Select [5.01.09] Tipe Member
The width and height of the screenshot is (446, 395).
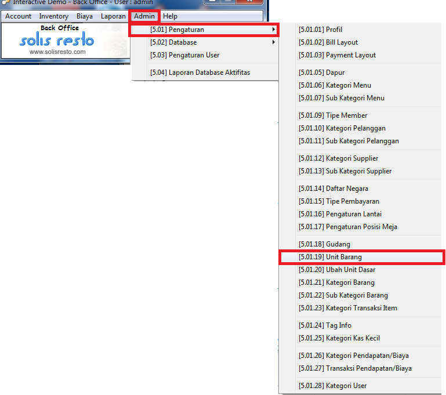(333, 115)
